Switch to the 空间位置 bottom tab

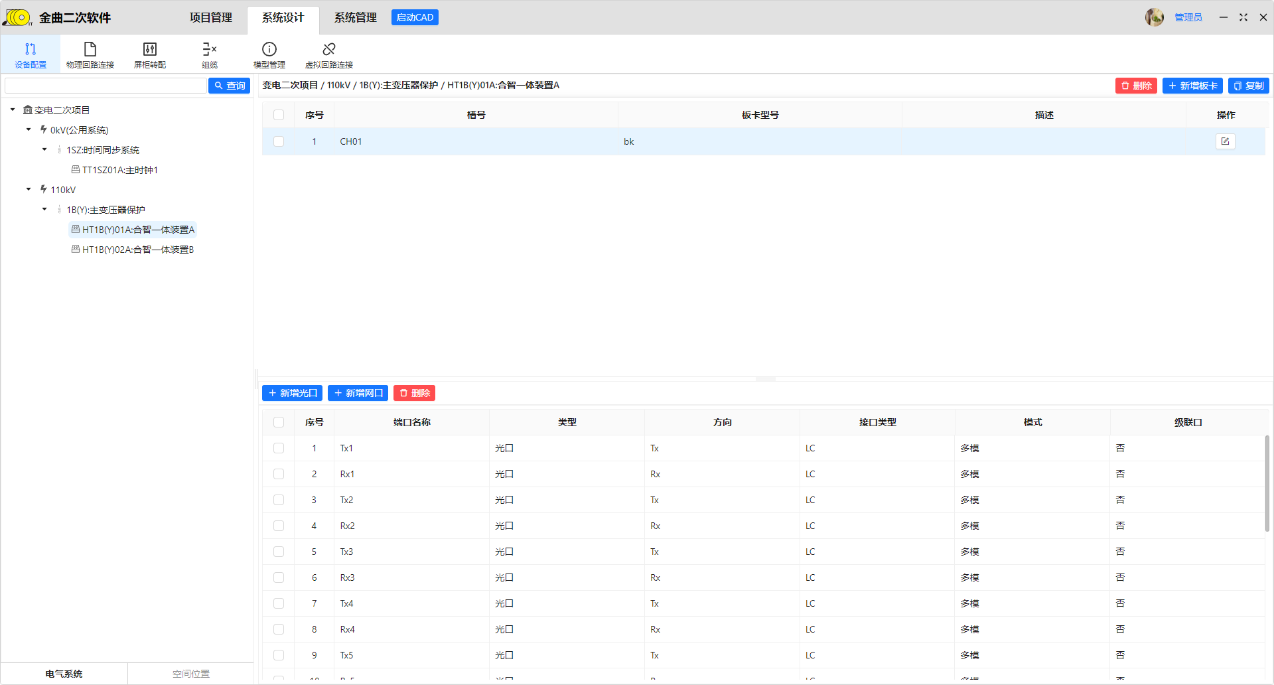point(191,674)
